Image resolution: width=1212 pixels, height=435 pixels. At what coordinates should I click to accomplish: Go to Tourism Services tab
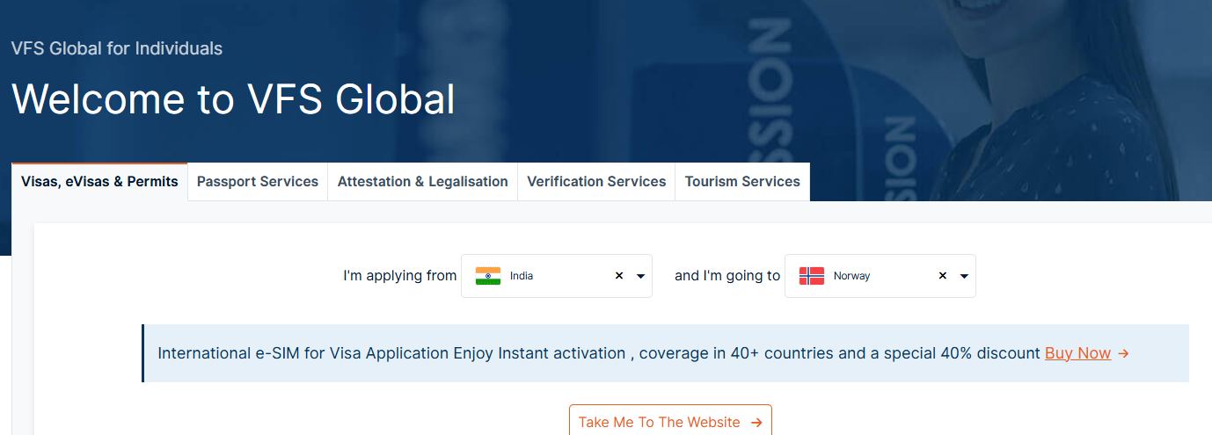[x=742, y=182]
